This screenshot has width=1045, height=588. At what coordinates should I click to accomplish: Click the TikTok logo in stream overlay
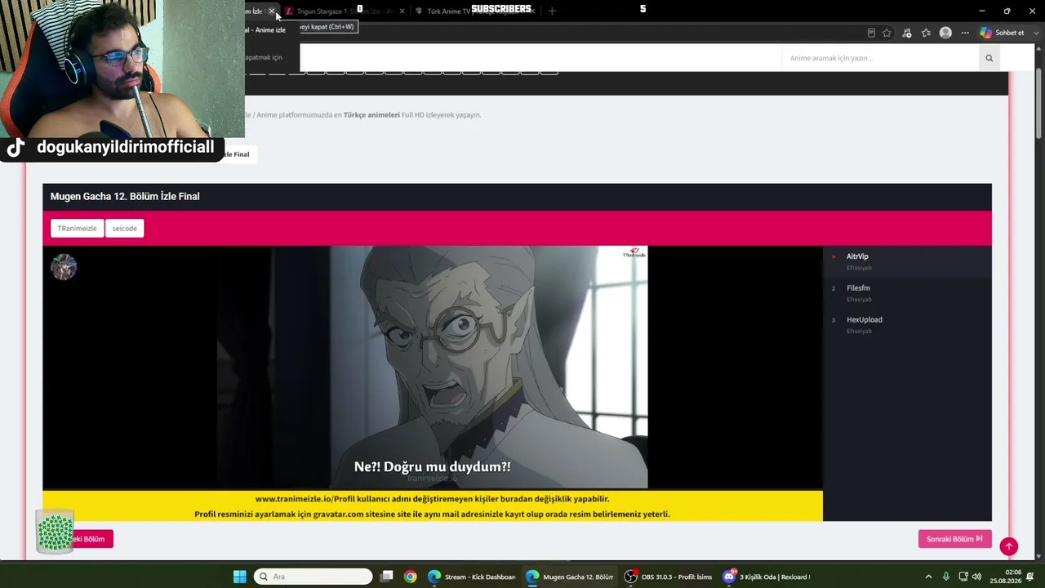point(16,148)
